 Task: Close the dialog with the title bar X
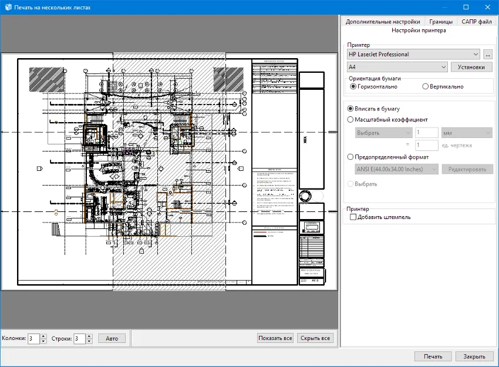click(x=487, y=7)
